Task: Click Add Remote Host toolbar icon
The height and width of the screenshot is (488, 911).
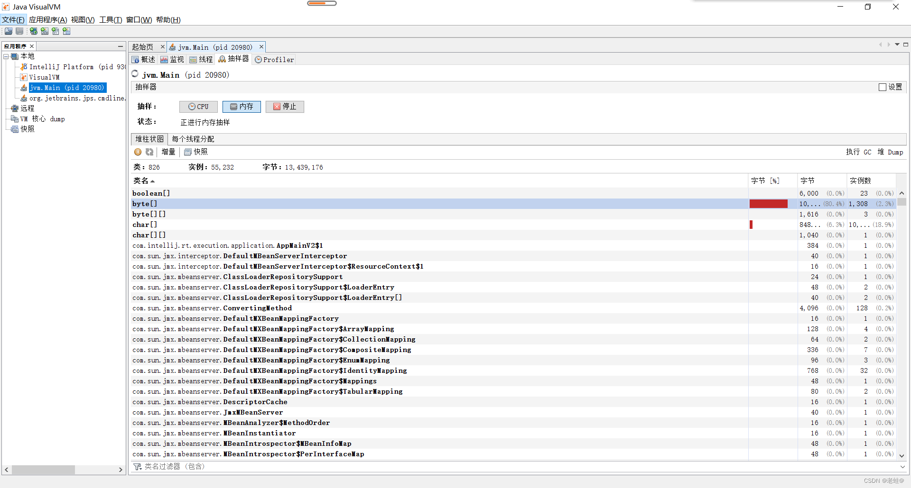Action: pos(34,31)
